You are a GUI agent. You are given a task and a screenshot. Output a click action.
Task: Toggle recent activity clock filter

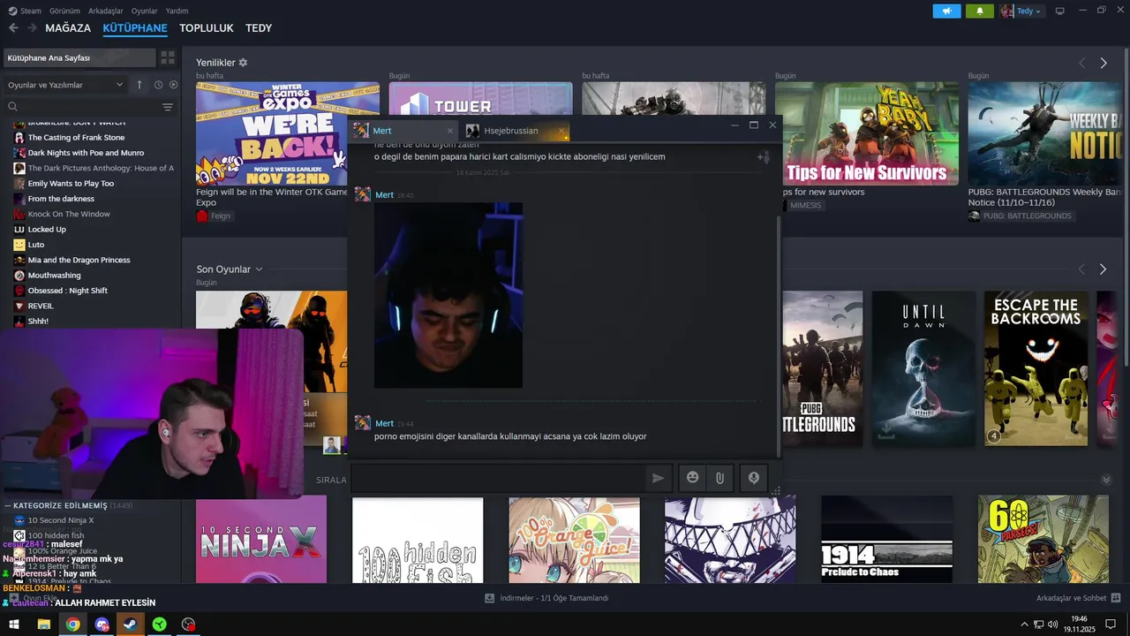tap(158, 85)
